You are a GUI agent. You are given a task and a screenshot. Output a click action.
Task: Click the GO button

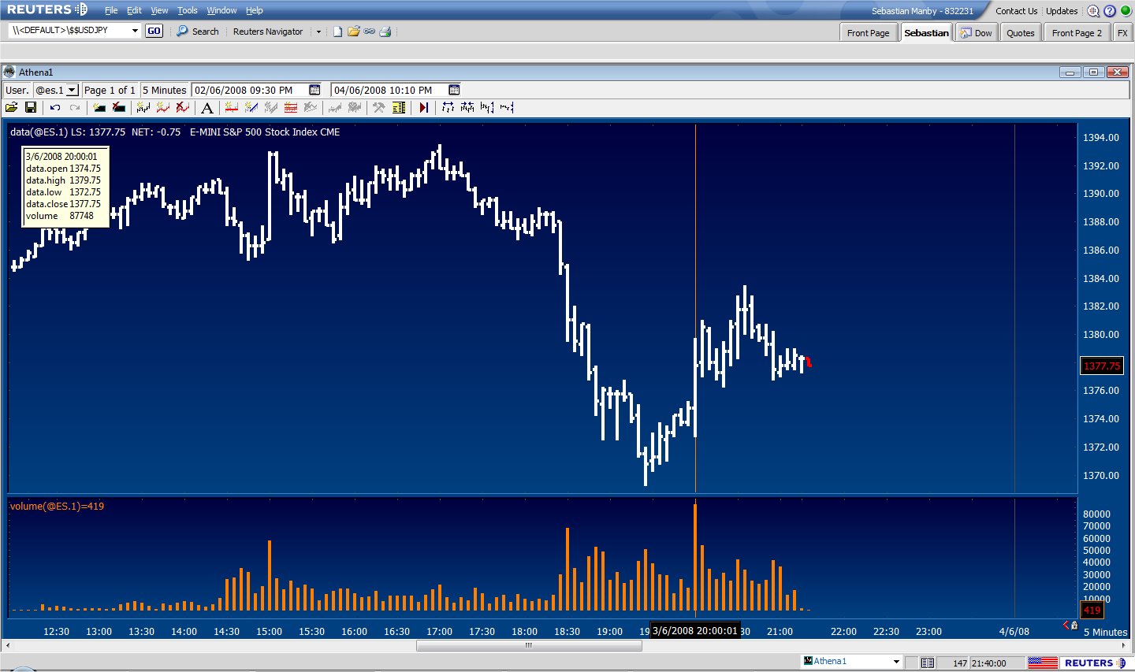point(154,31)
